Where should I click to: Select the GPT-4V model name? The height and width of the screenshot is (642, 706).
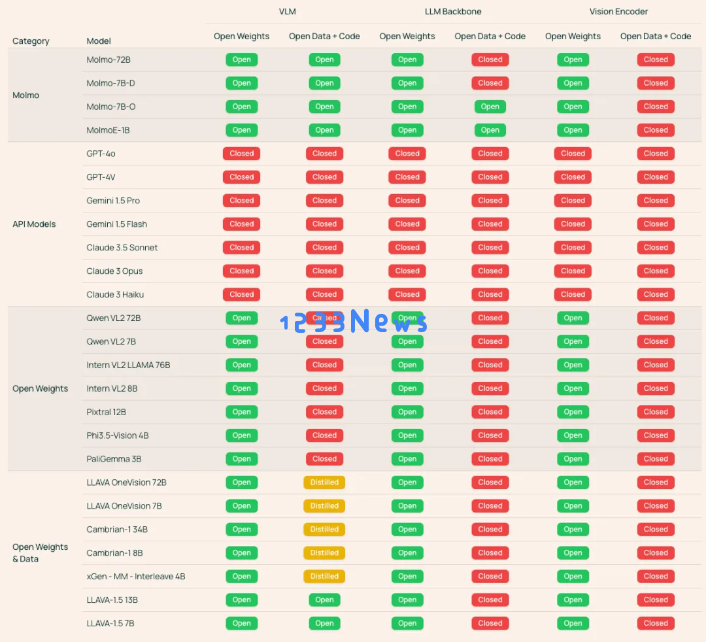[x=101, y=177]
